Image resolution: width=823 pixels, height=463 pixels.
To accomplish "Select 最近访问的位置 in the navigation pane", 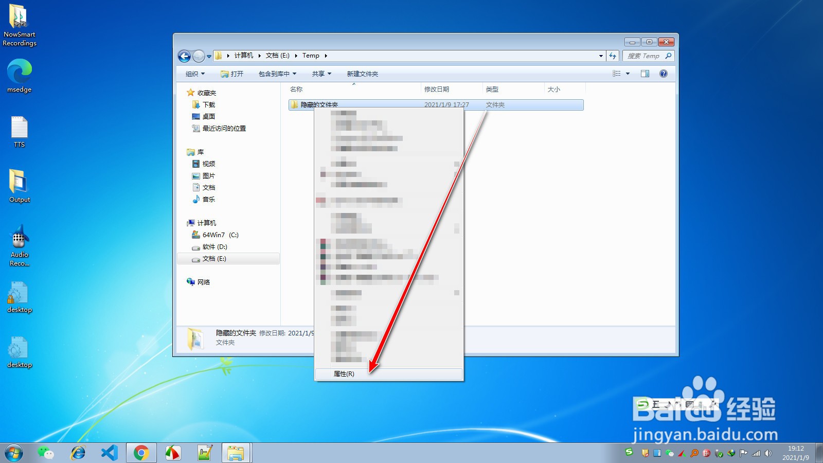I will [219, 128].
